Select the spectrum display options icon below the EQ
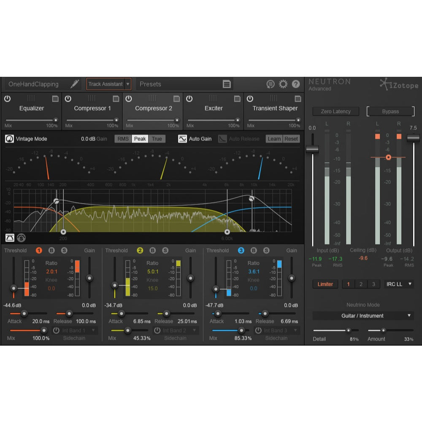Image resolution: width=422 pixels, height=422 pixels. click(9, 238)
